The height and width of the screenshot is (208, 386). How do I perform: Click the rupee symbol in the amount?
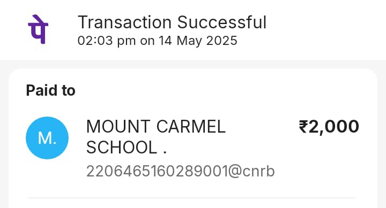[x=303, y=127]
